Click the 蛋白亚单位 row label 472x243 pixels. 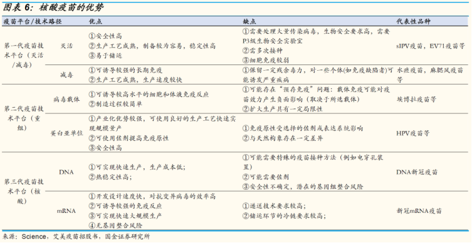pyautogui.click(x=66, y=133)
